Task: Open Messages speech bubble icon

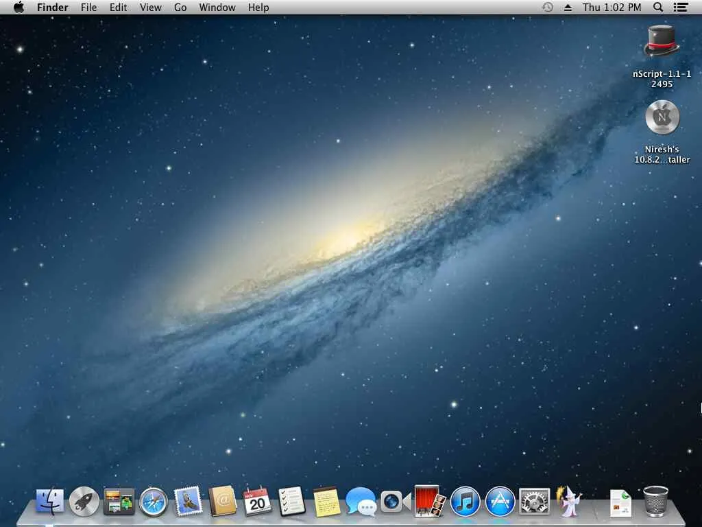Action: pyautogui.click(x=361, y=502)
